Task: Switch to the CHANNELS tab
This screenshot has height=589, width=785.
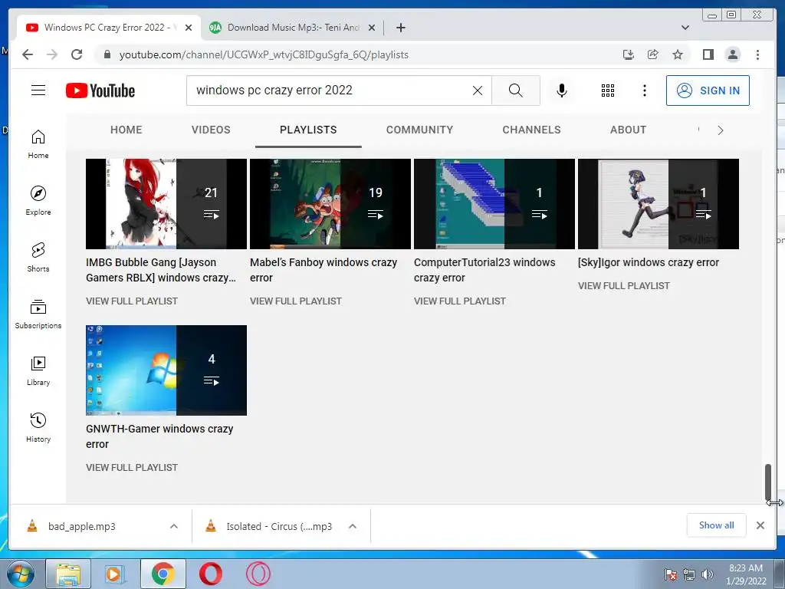Action: [532, 130]
